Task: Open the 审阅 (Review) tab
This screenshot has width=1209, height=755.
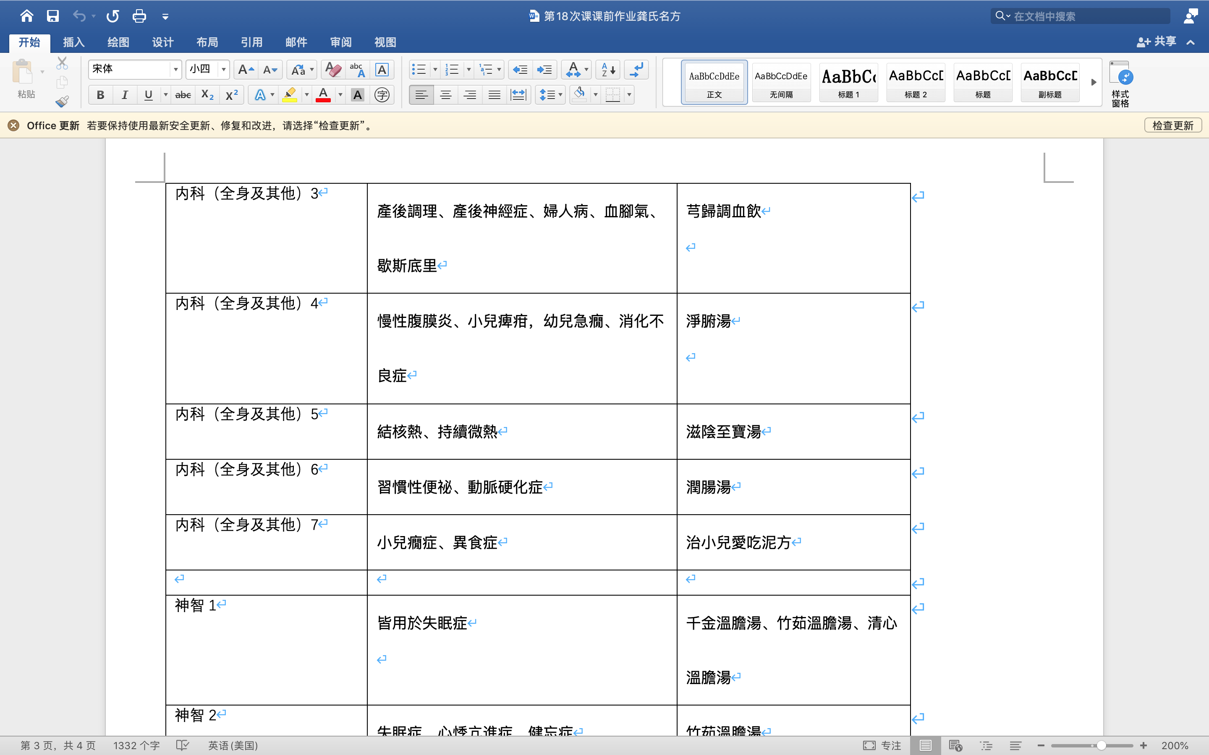Action: 341,42
